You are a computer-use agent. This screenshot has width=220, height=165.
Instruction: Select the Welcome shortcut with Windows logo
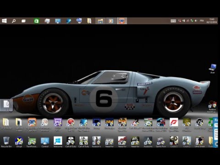tap(58, 142)
